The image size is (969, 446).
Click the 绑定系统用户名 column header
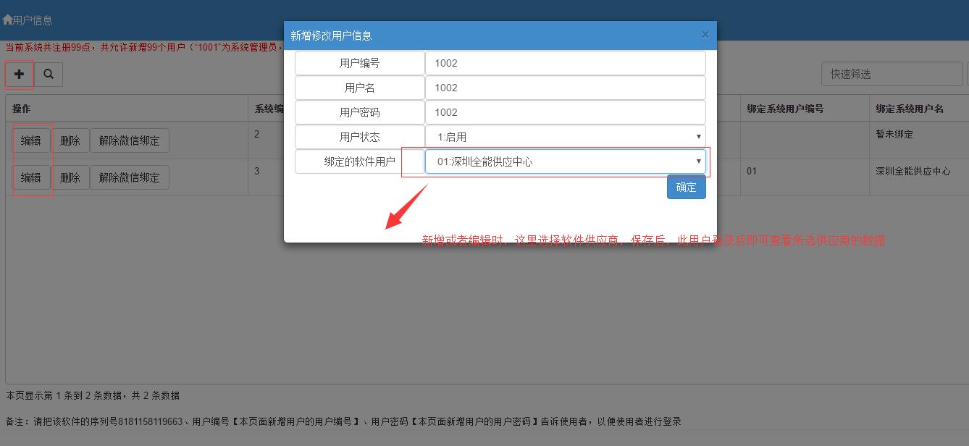click(x=910, y=109)
